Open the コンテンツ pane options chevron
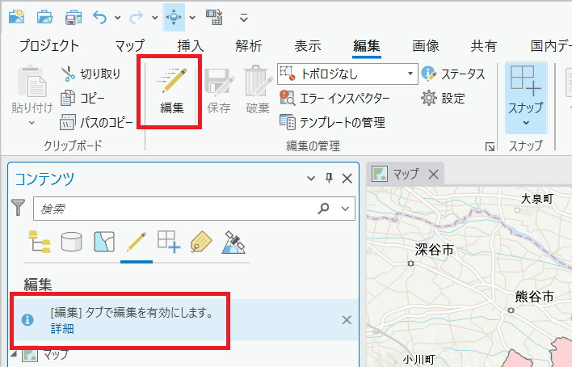572x367 pixels. (311, 179)
